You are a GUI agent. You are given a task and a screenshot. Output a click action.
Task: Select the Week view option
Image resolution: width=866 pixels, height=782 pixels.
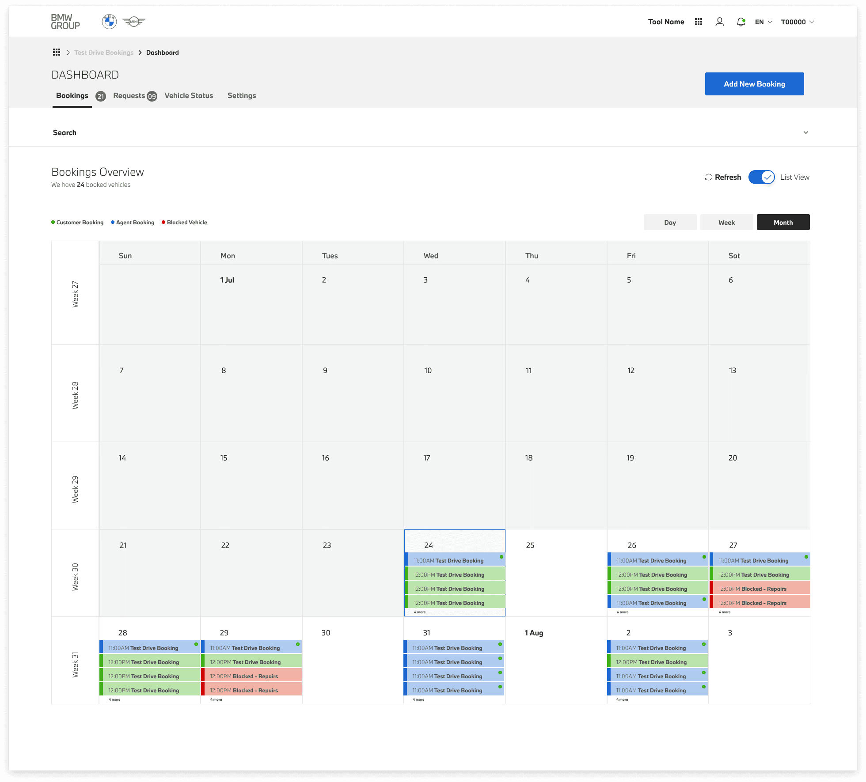(x=726, y=222)
